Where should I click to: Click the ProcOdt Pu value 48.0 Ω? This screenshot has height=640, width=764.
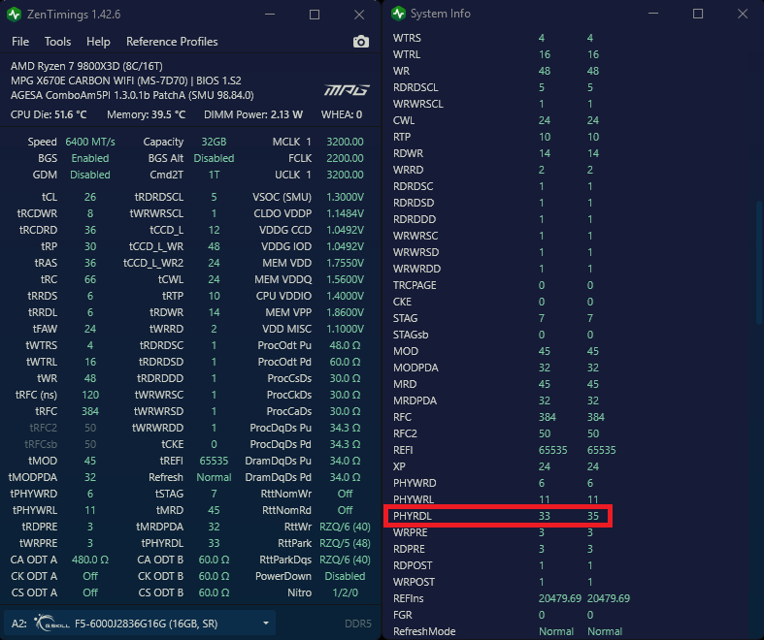pyautogui.click(x=345, y=345)
